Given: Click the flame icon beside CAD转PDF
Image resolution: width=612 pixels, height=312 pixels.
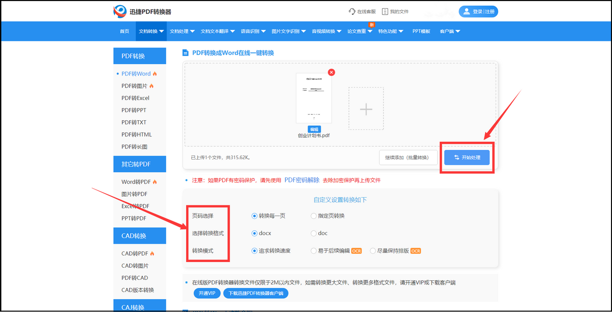Looking at the screenshot, I should coord(152,253).
